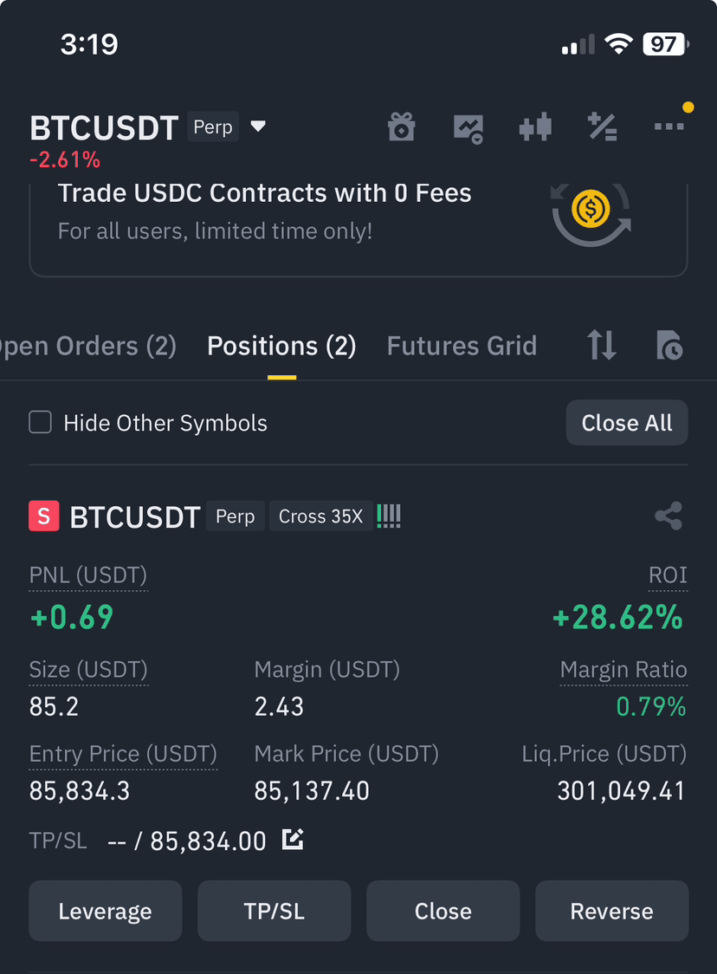Open the three-dot more options menu
This screenshot has height=974, width=717.
click(x=669, y=127)
